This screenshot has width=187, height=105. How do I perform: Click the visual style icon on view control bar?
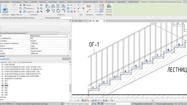click(x=85, y=101)
